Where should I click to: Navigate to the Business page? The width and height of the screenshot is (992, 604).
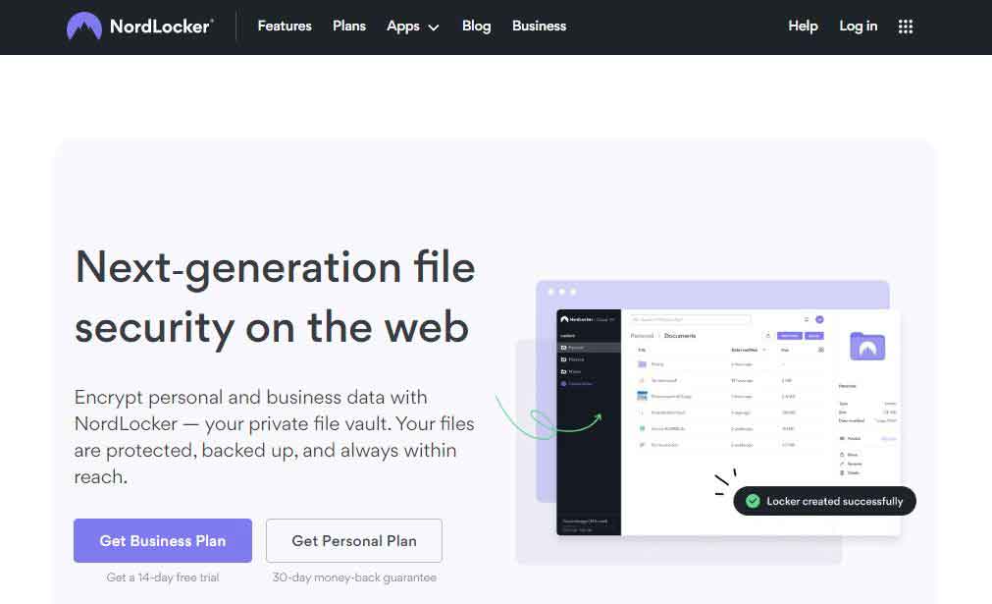click(x=539, y=27)
